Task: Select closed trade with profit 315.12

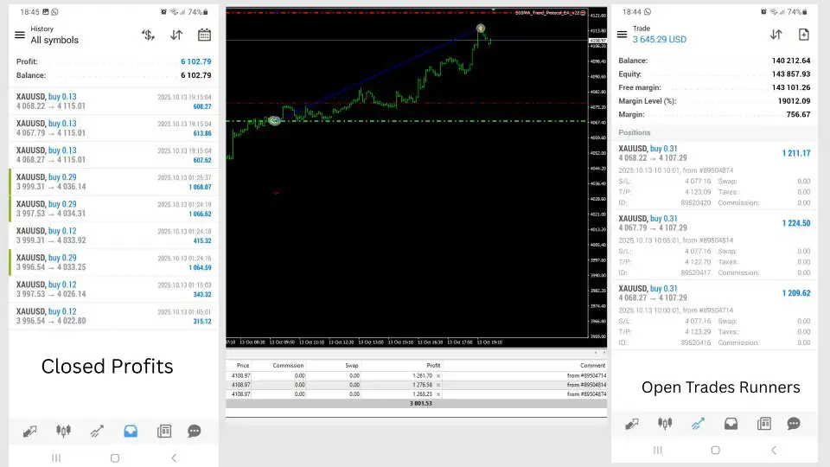Action: pos(114,317)
